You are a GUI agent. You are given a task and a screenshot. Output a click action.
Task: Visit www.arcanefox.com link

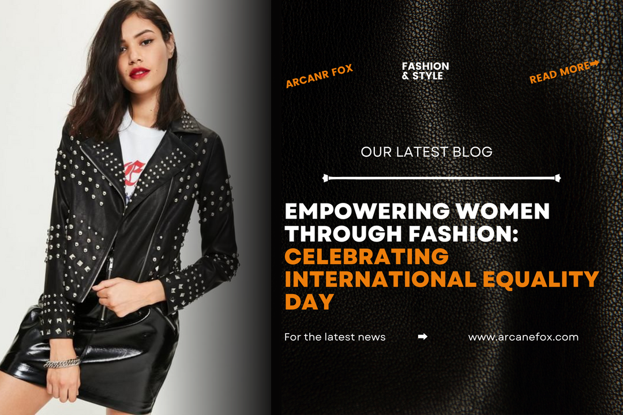coord(523,337)
